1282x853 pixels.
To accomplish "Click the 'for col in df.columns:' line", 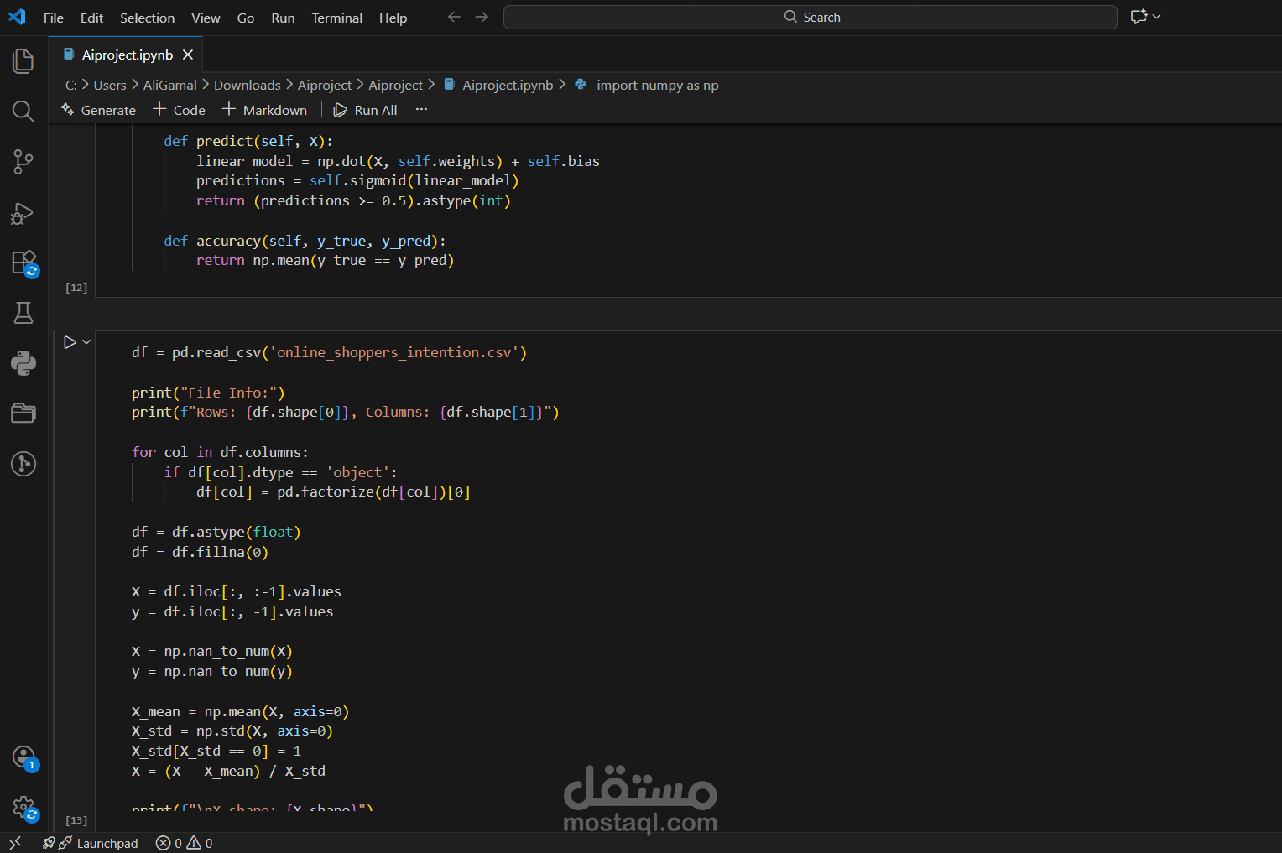I will pos(220,452).
